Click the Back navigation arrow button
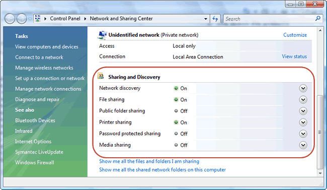Screen dimensions: 327x190 (x=10, y=19)
